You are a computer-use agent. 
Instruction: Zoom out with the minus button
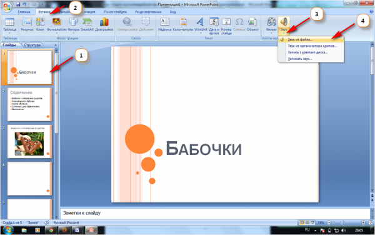click(329, 222)
